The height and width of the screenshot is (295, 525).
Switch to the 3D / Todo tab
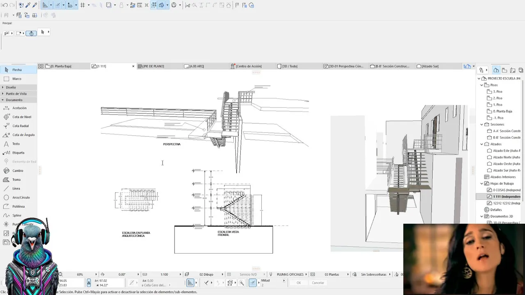[x=299, y=66]
